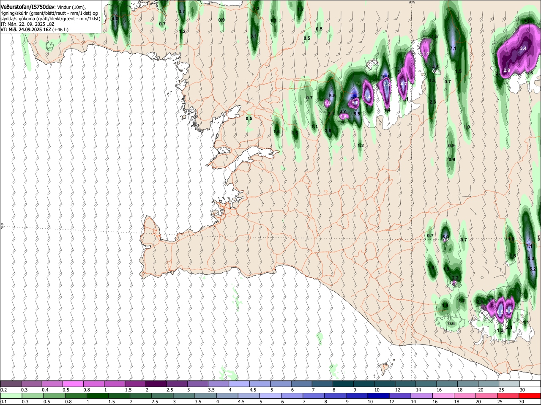
Task: Click the '4.7' value in the pink snow cell
Action: click(403, 84)
